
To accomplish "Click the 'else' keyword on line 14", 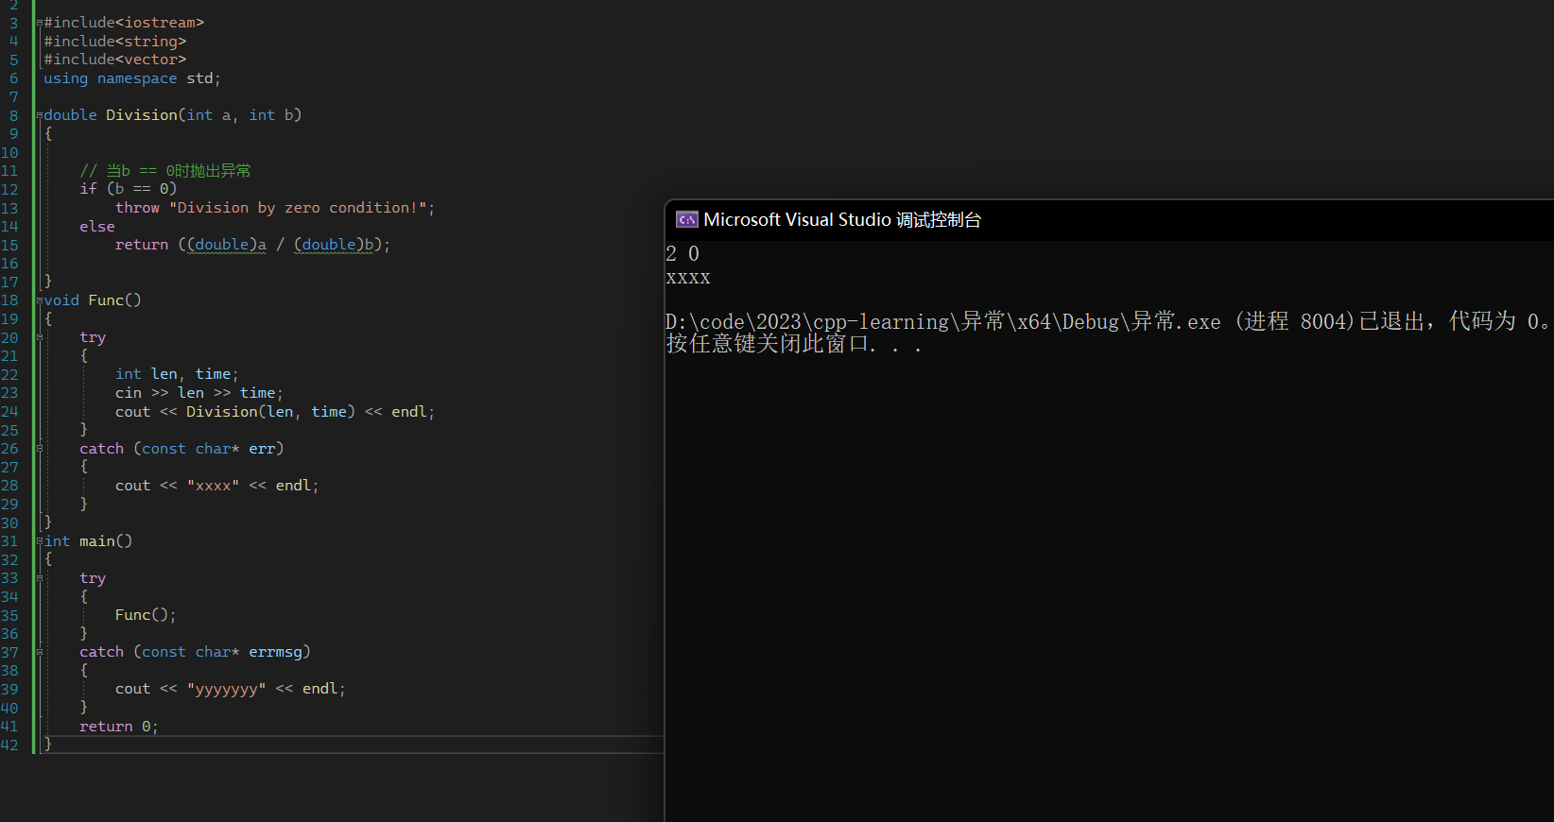I will [97, 226].
